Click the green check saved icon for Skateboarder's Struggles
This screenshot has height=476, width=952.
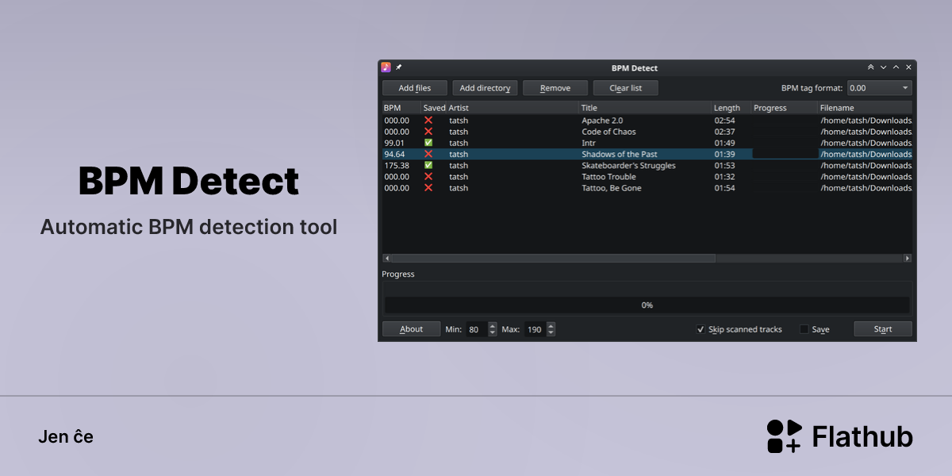tap(428, 165)
